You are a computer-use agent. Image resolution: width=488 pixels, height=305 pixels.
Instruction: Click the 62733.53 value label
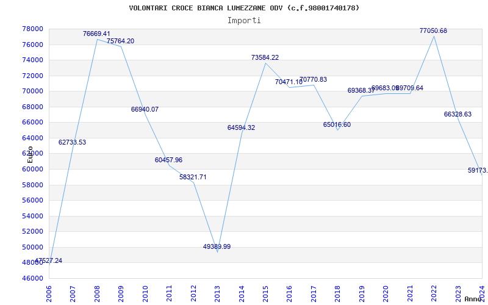72,142
